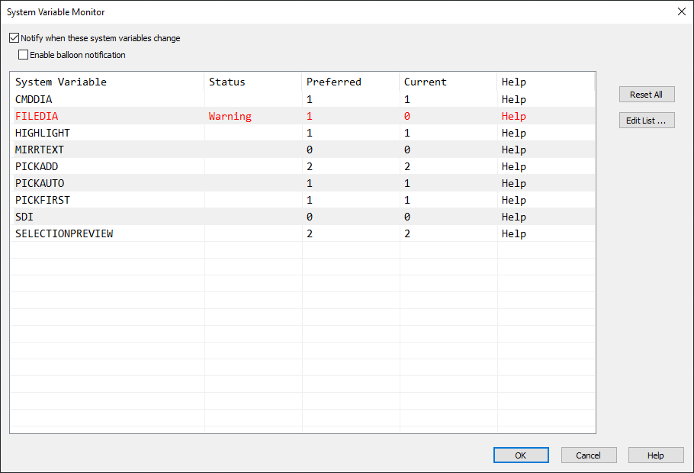694x473 pixels.
Task: Uncheck "Notify when these system variables change"
Action: 14,37
